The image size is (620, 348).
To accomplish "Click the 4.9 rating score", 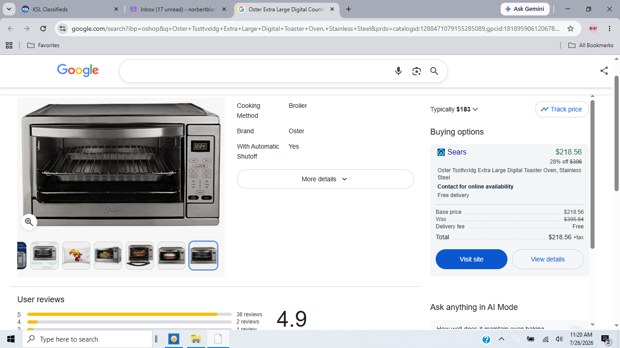I will [x=292, y=319].
